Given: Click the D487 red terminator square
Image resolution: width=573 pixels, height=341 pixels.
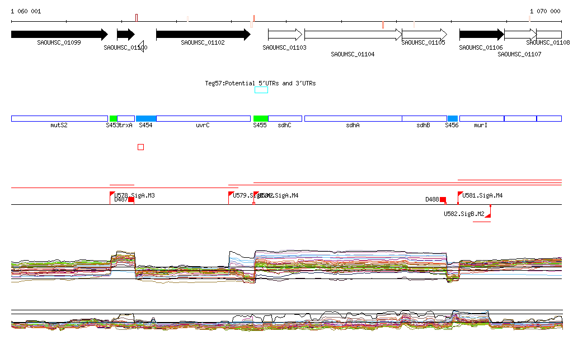Looking at the screenshot, I should coord(131,200).
